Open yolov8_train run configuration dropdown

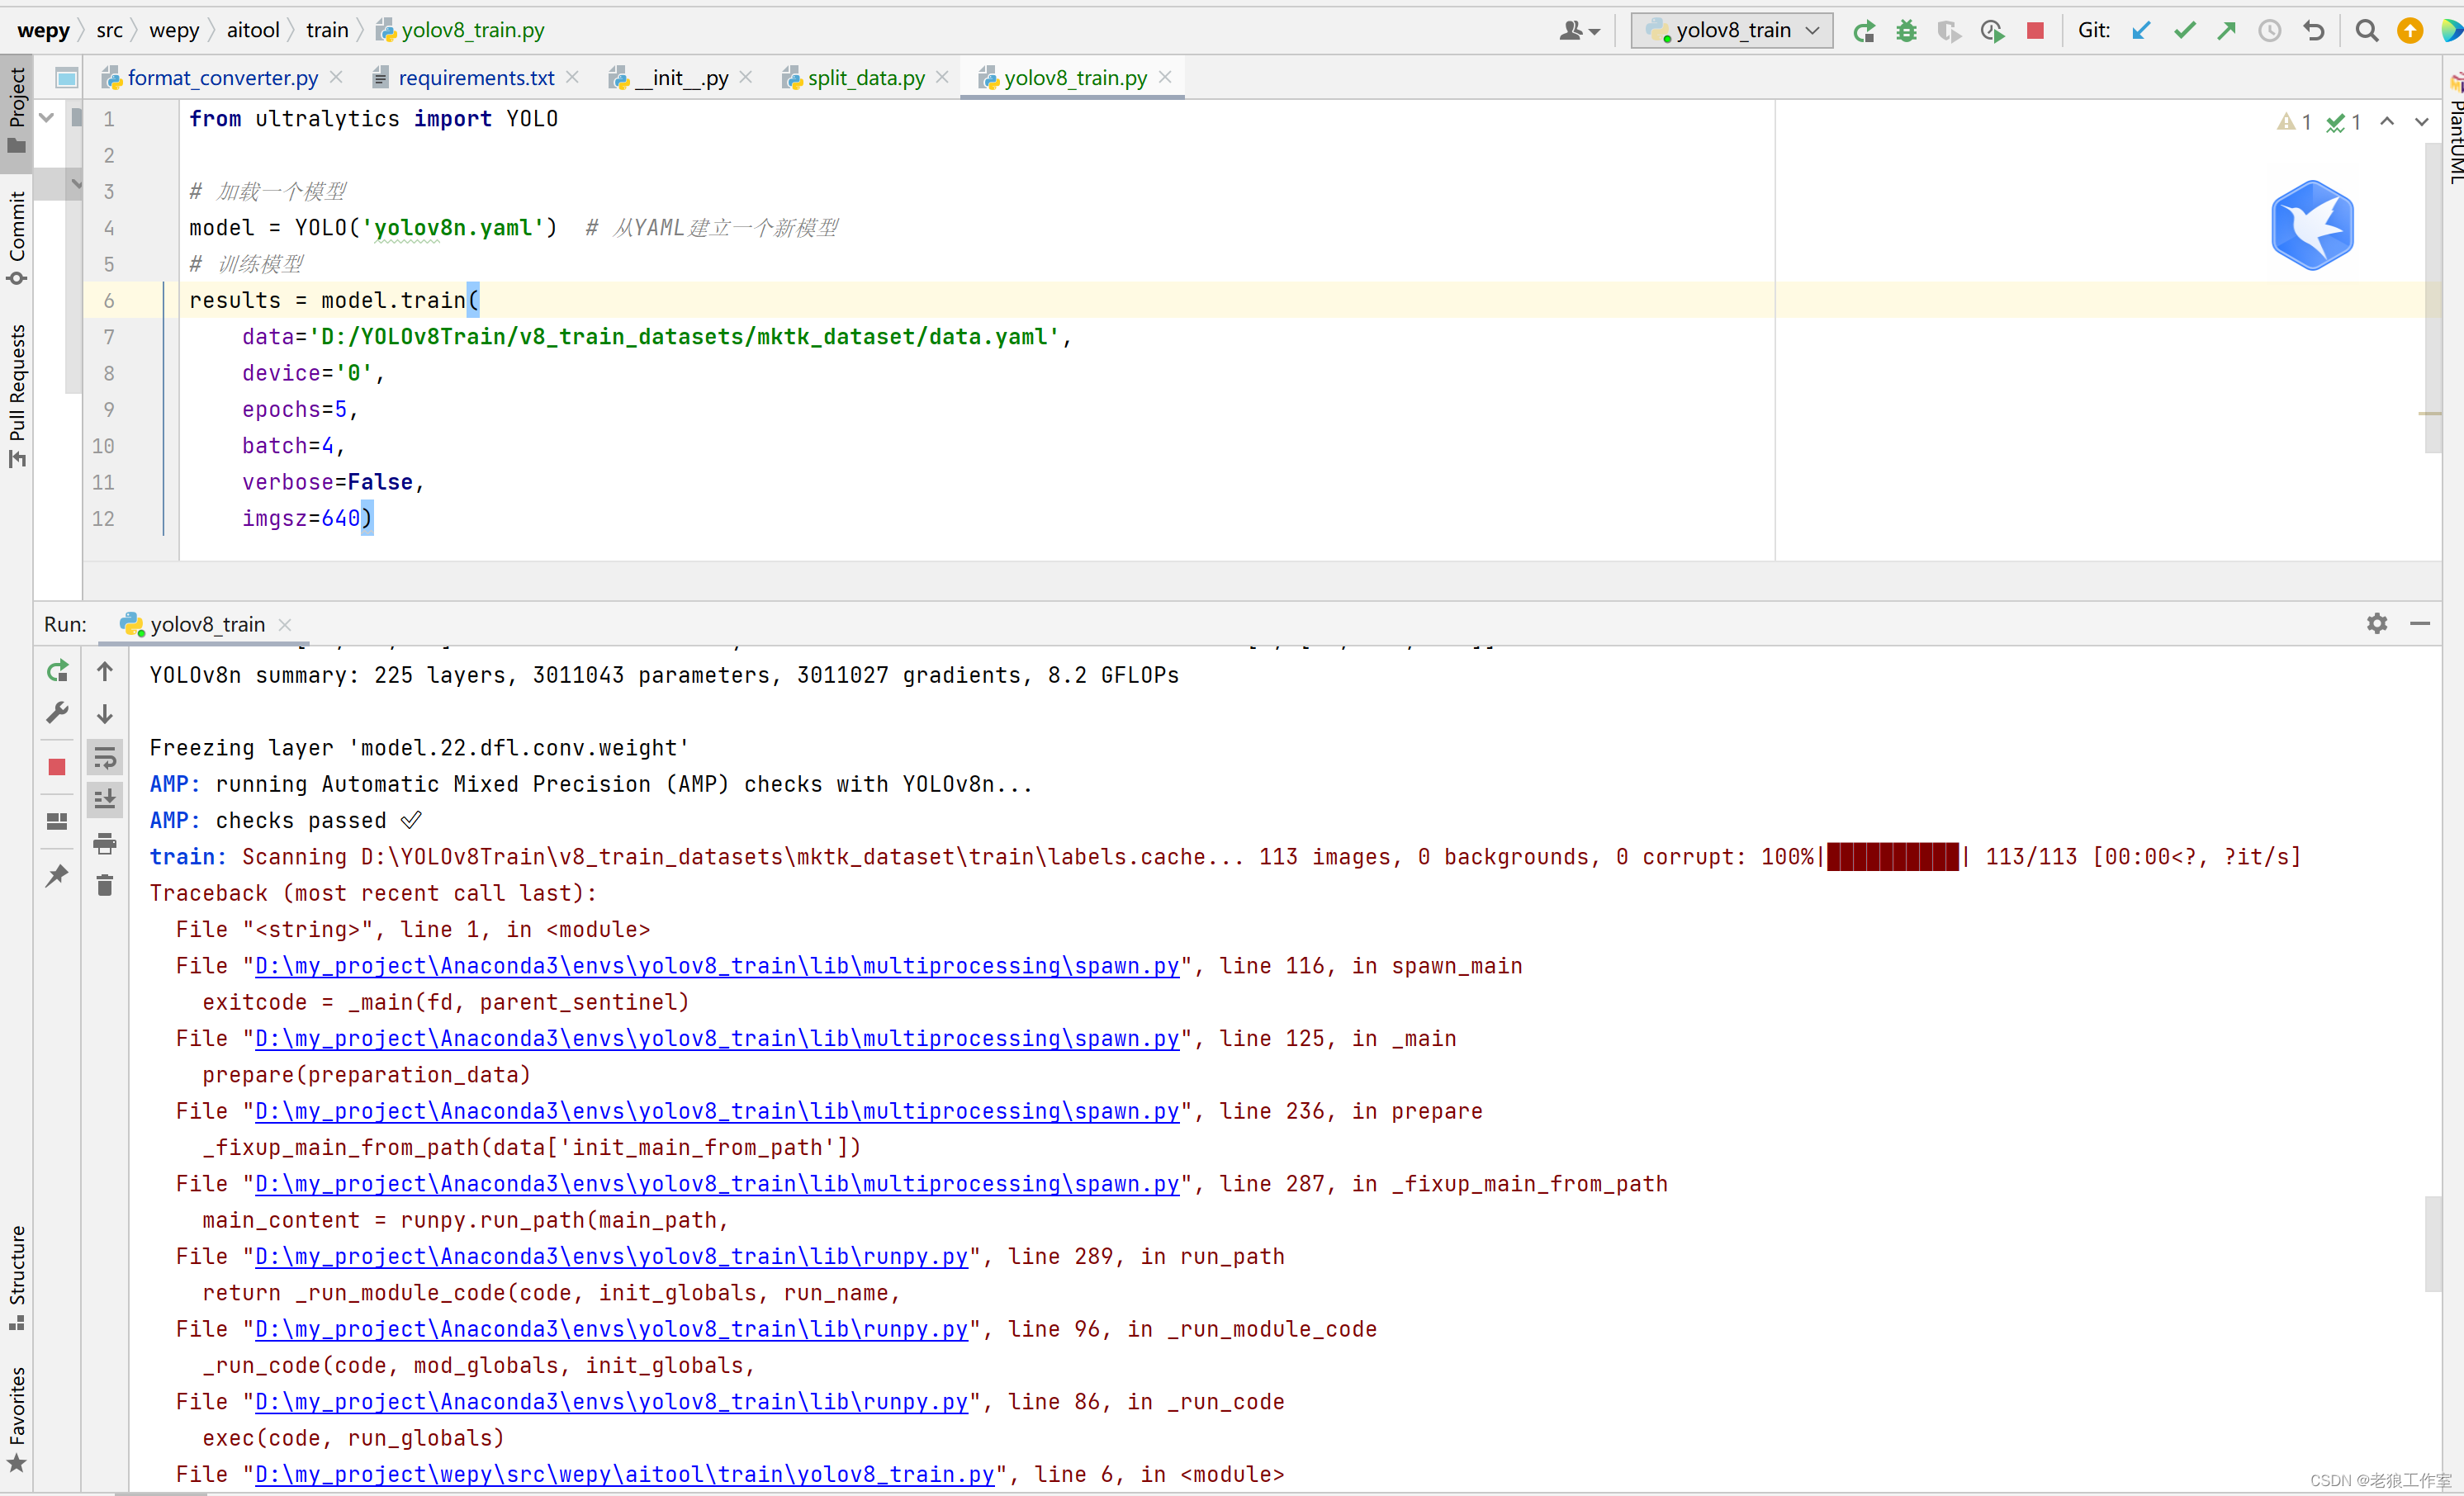[x=1732, y=31]
